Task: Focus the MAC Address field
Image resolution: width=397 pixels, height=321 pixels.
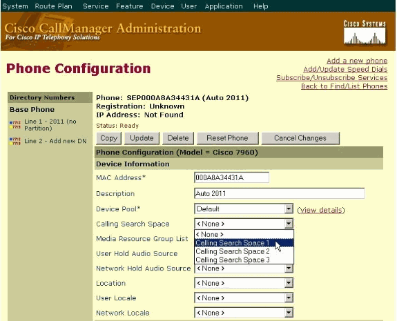Action: click(x=231, y=177)
